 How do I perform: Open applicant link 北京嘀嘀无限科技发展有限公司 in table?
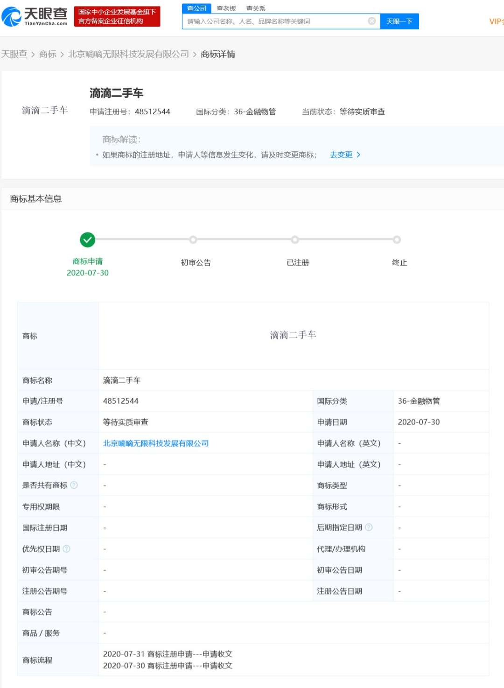[x=155, y=443]
